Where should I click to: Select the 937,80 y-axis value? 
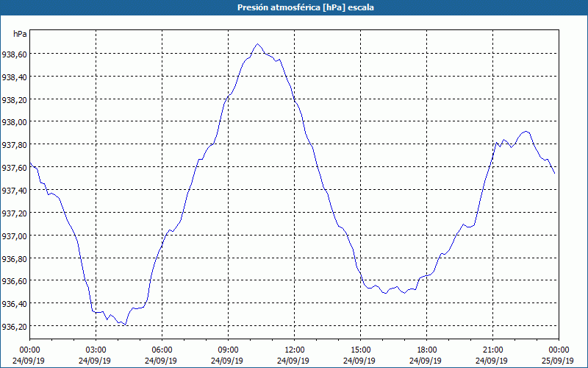14,145
